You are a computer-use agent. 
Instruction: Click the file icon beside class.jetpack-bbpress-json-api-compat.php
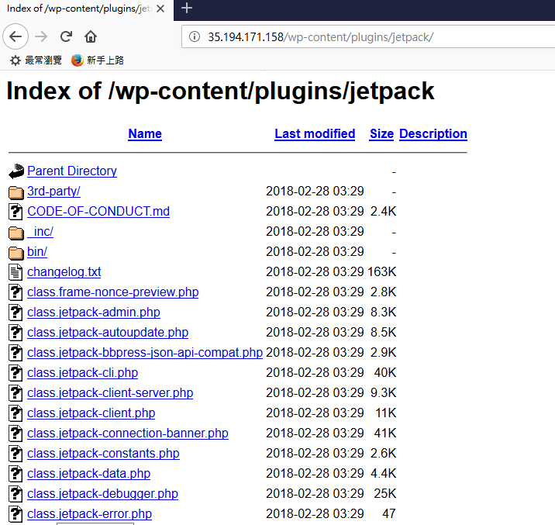16,353
